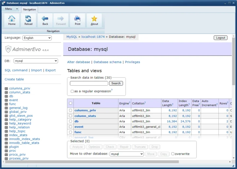
Task: Open the DB selection dropdown
Action: (x=36, y=61)
